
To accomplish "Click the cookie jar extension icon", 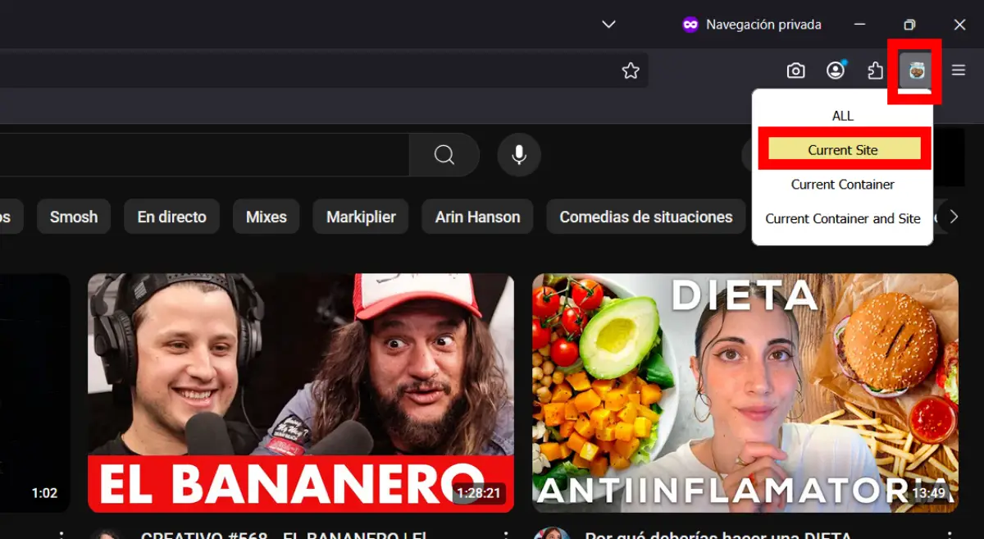I will click(x=917, y=71).
